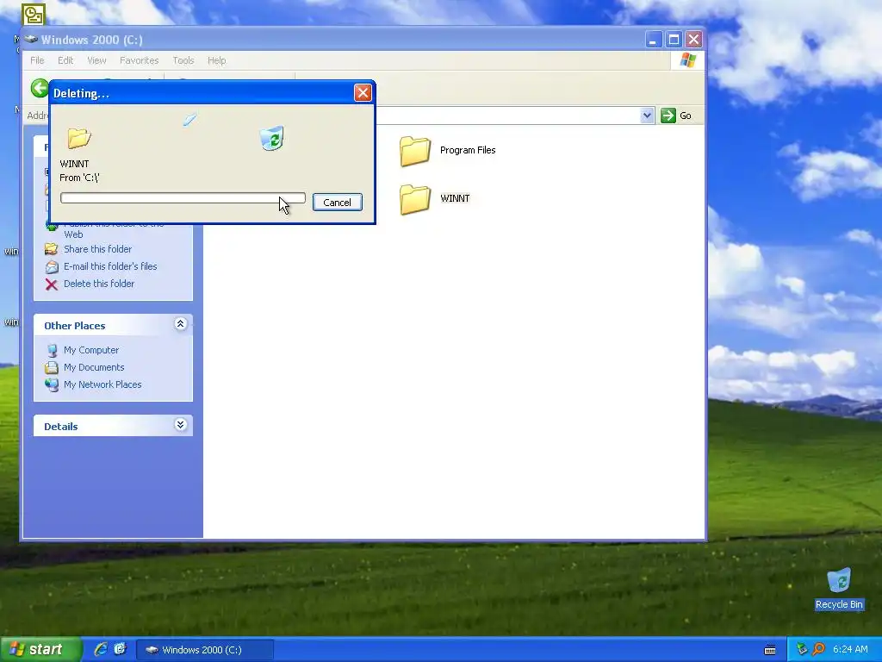This screenshot has width=882, height=662.
Task: Open the Start menu
Action: [x=40, y=650]
